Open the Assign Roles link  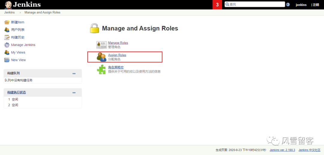tap(117, 55)
